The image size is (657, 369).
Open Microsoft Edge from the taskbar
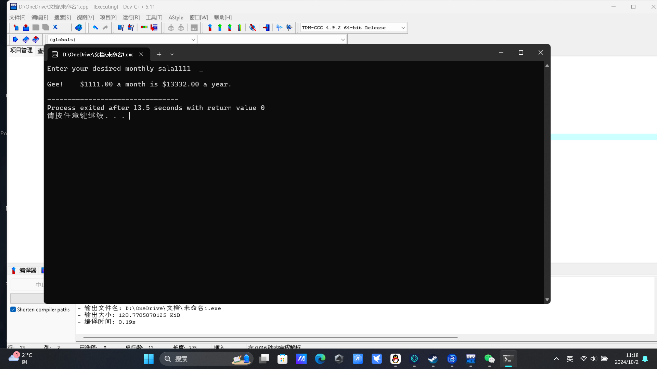tap(320, 359)
